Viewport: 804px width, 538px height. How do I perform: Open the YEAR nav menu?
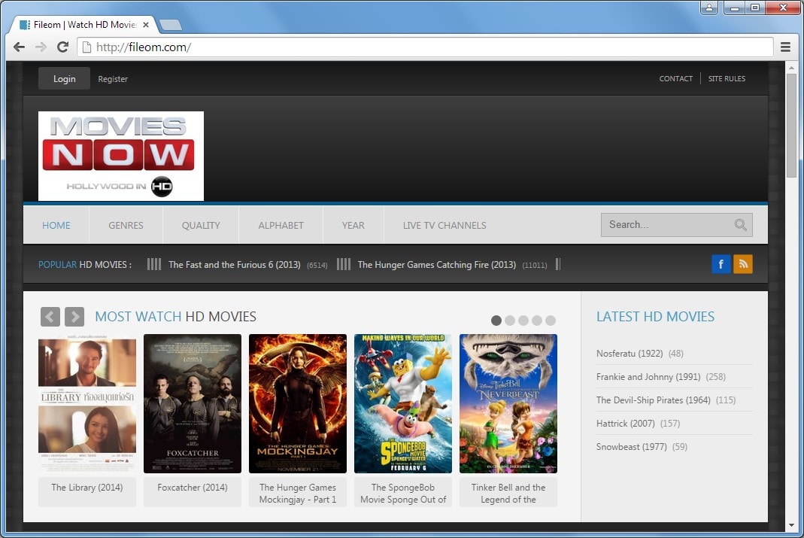(x=353, y=225)
